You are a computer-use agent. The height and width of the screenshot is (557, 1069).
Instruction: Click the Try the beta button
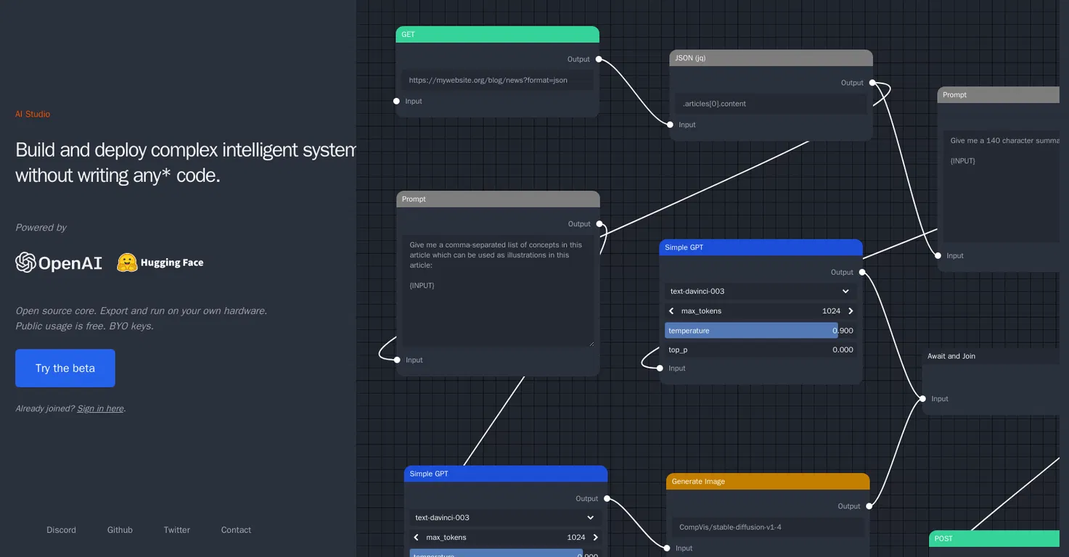click(65, 368)
